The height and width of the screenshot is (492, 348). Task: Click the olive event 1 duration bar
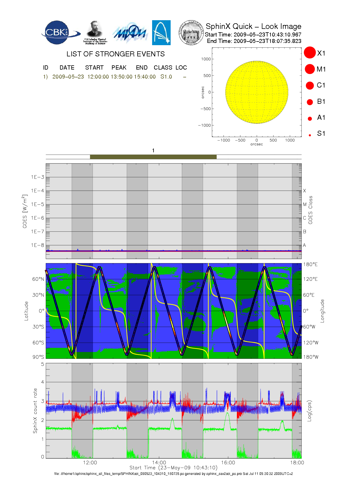(153, 157)
